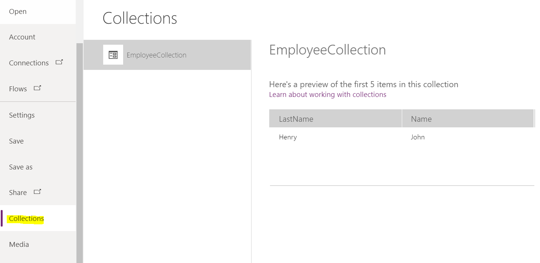Switch to the Media section
The height and width of the screenshot is (263, 540).
click(19, 244)
